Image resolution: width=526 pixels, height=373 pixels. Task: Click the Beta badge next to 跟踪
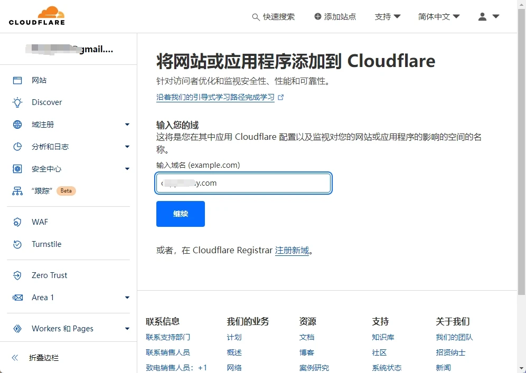coord(66,190)
